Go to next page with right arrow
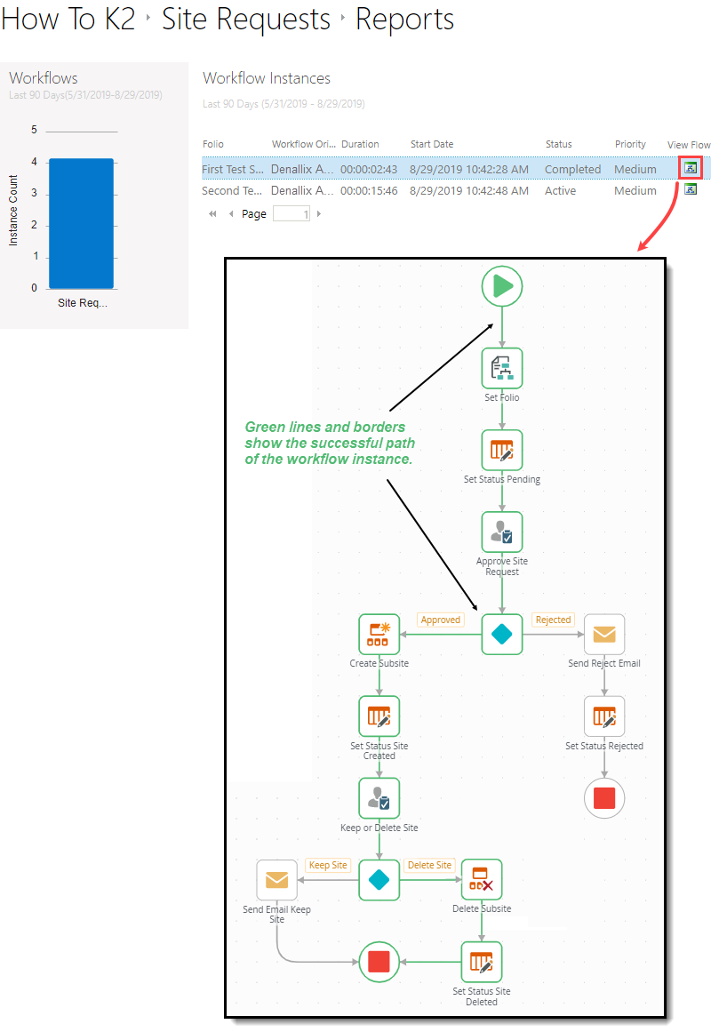711x1032 pixels. [x=318, y=213]
